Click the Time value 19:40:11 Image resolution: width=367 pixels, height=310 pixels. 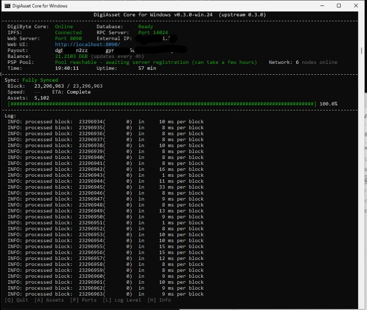(x=67, y=68)
